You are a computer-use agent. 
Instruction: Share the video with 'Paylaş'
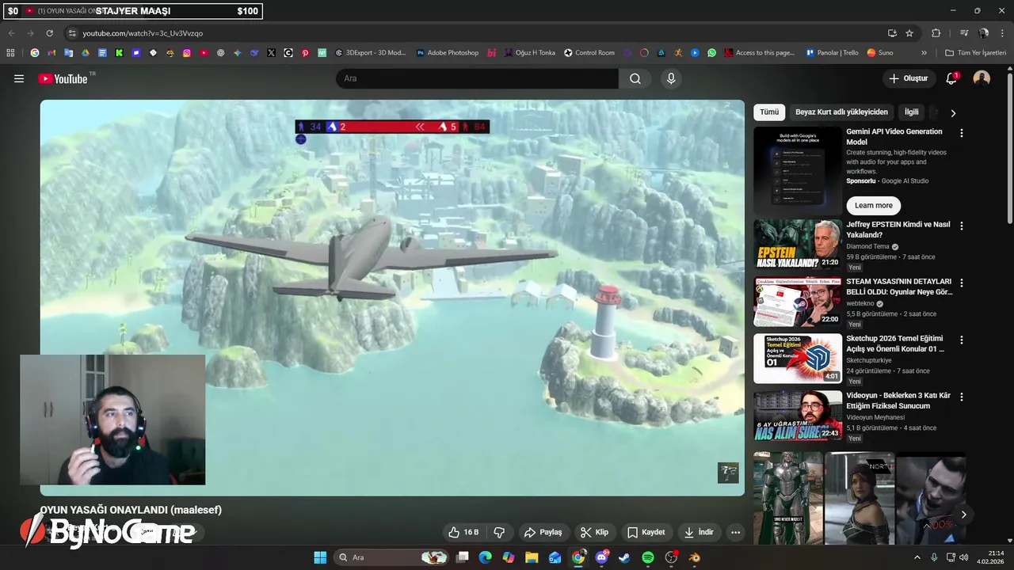[x=543, y=532]
